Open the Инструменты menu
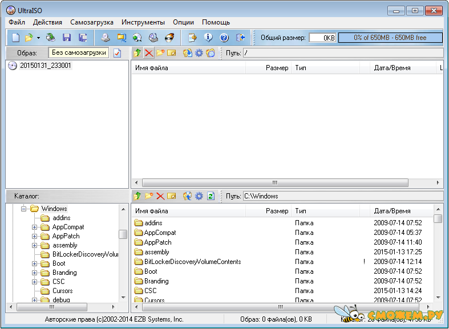The width and height of the screenshot is (449, 329). [x=143, y=22]
